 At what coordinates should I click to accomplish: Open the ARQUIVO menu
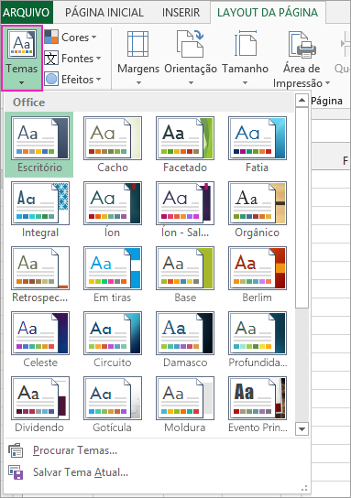(27, 12)
